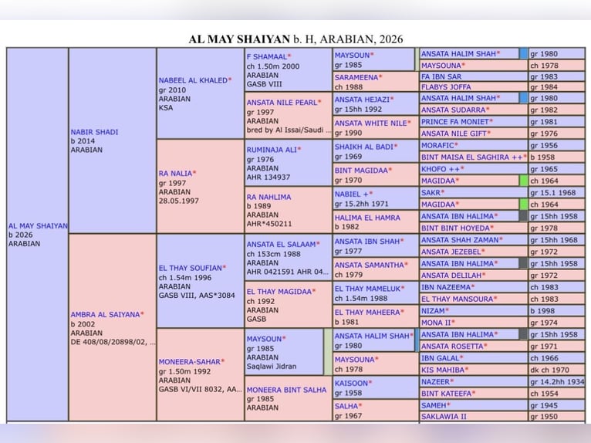Viewport: 591px width, 443px height.
Task: Open EL THAY MANSOURA link
Action: pos(457,299)
